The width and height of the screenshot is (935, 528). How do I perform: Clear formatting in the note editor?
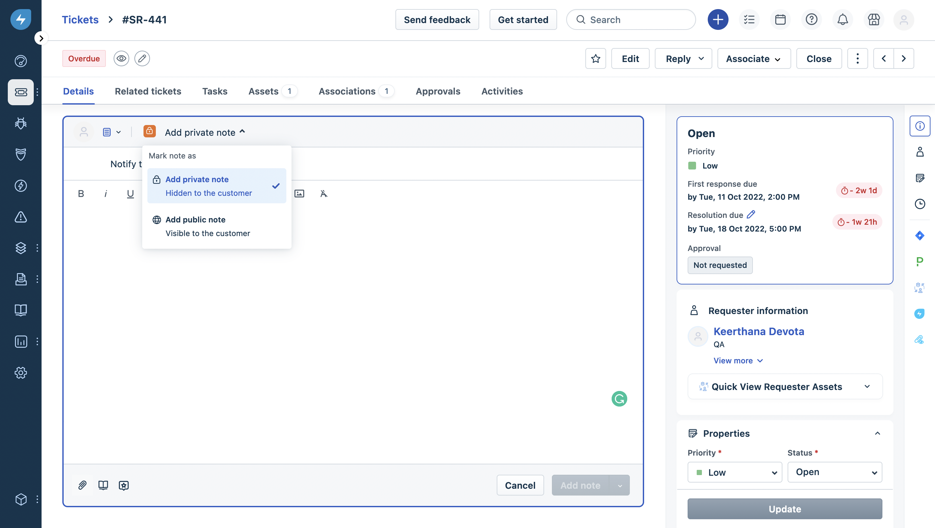(324, 194)
